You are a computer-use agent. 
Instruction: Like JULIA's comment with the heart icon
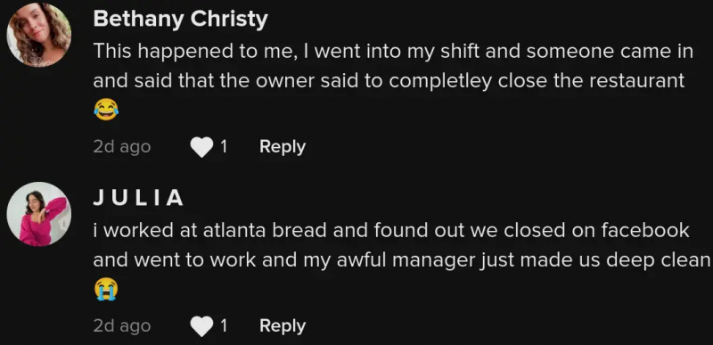tap(201, 326)
